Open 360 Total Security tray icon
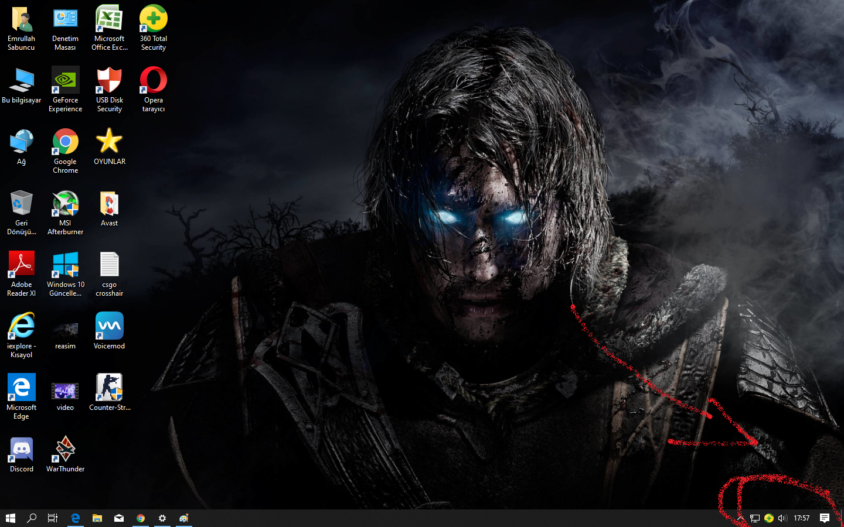844x527 pixels. click(x=769, y=518)
